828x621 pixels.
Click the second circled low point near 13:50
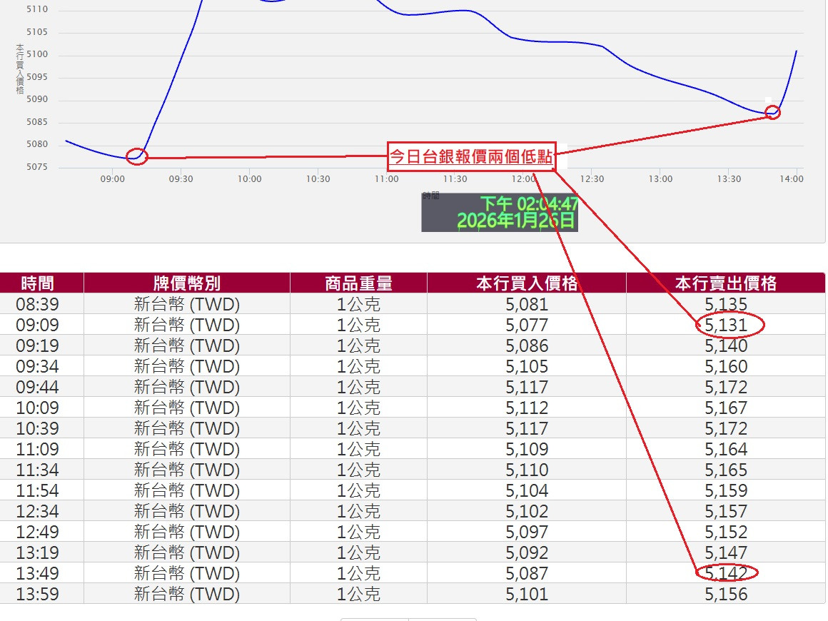tap(772, 112)
